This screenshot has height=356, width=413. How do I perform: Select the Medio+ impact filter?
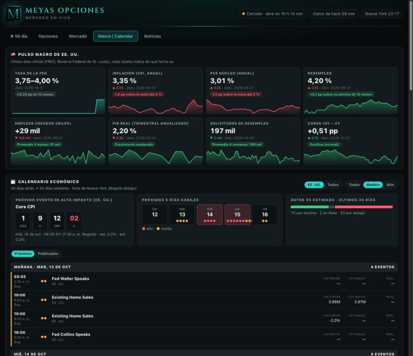pyautogui.click(x=373, y=185)
